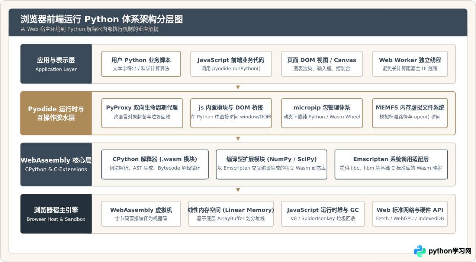Screen dimensions: 476x262
Task: Click the 页面 DOM 视图 / Canvas card
Action: coord(322,64)
